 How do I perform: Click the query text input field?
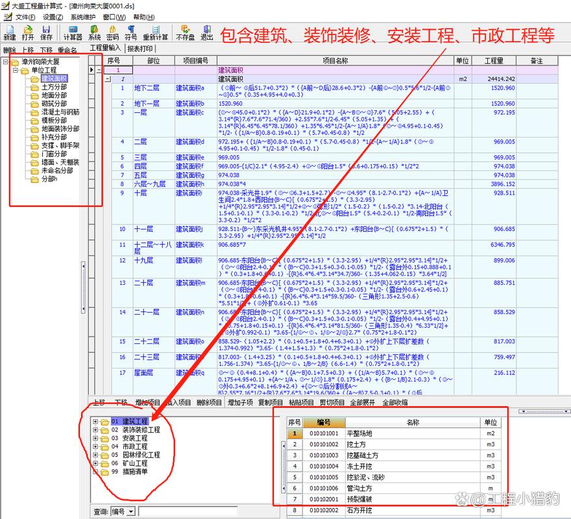[188, 512]
